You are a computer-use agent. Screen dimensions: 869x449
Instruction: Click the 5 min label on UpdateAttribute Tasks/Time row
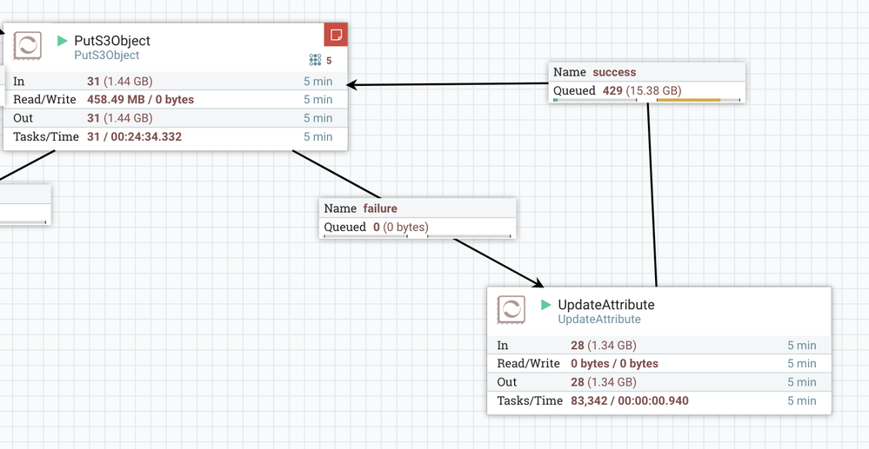802,401
